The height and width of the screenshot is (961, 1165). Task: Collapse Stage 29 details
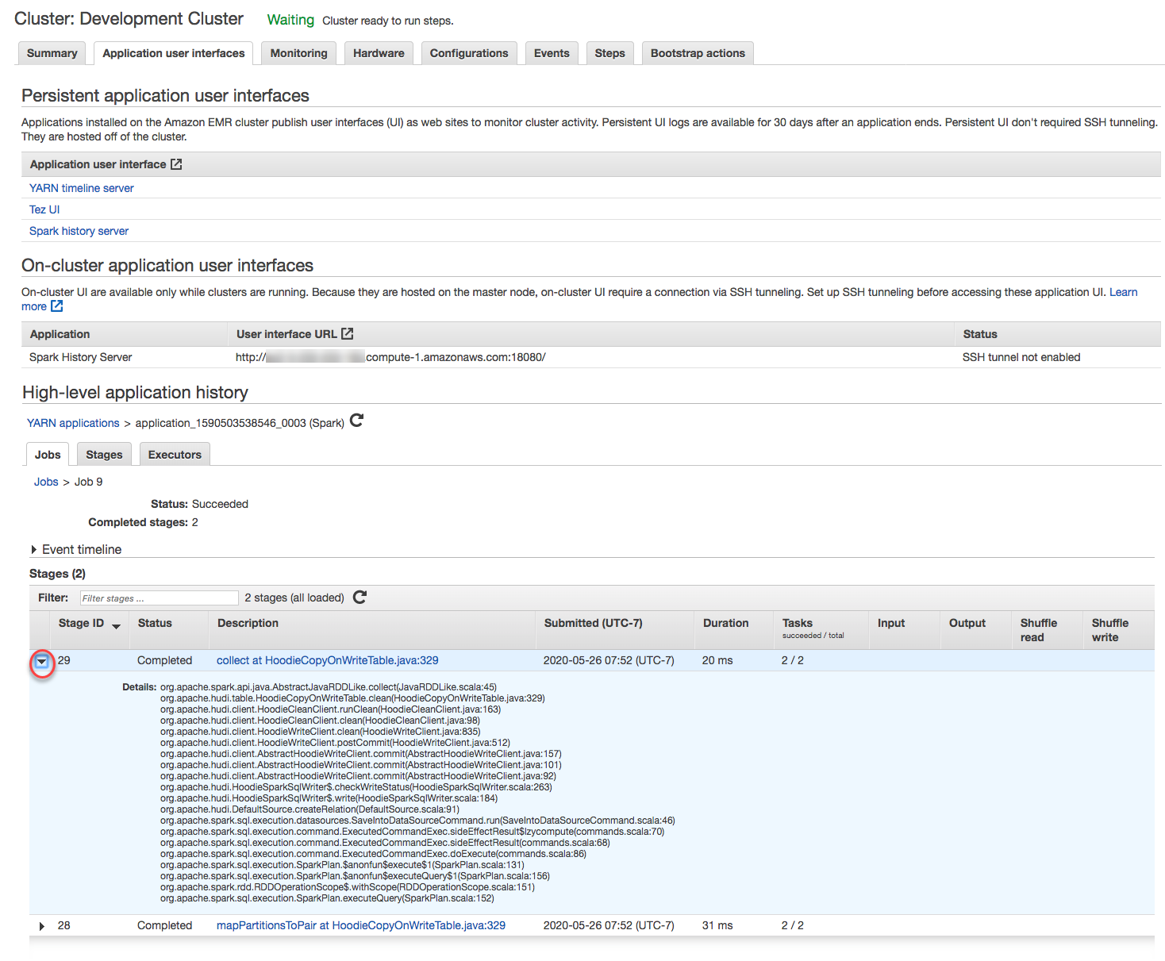coord(42,661)
